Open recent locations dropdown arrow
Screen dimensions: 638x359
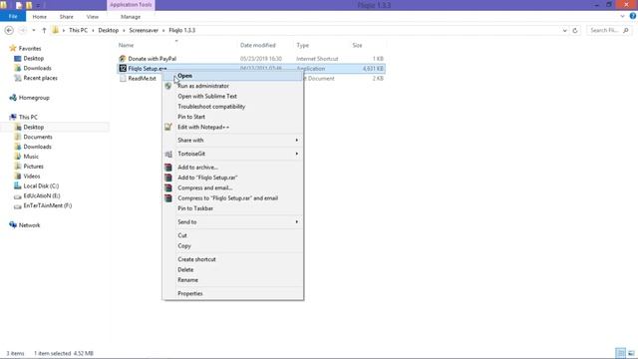pyautogui.click(x=34, y=30)
